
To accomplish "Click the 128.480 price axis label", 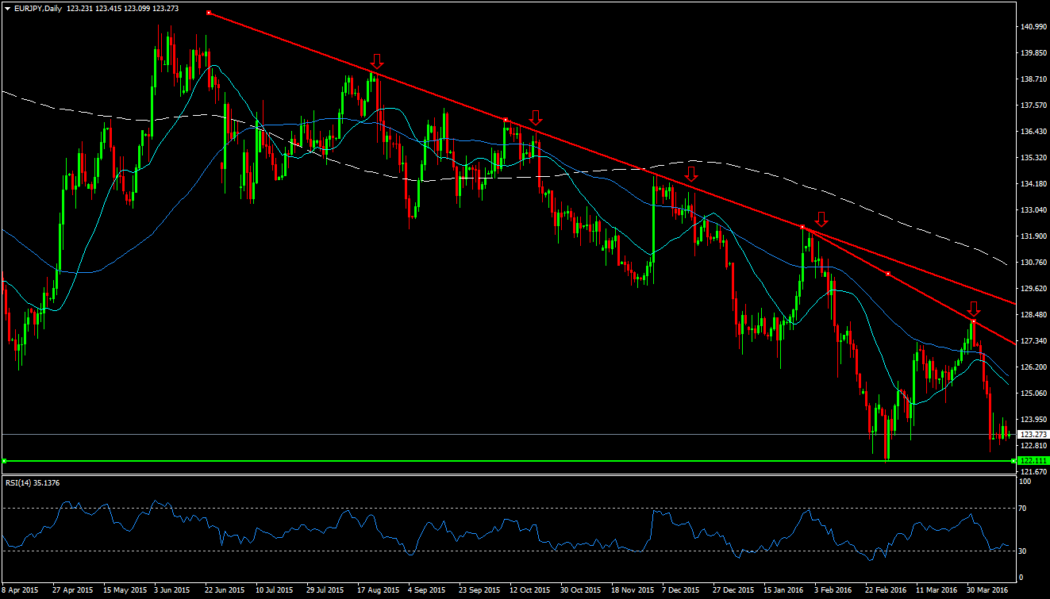I will tap(1033, 314).
